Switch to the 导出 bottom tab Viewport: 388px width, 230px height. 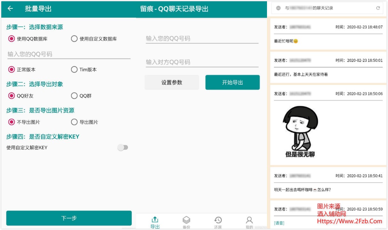tap(155, 222)
